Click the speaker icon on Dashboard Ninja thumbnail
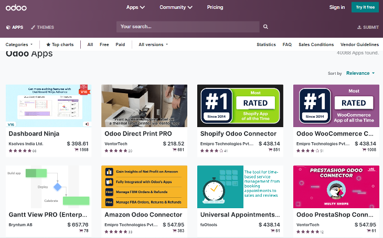Screen dimensions: 383x238 pos(87,124)
